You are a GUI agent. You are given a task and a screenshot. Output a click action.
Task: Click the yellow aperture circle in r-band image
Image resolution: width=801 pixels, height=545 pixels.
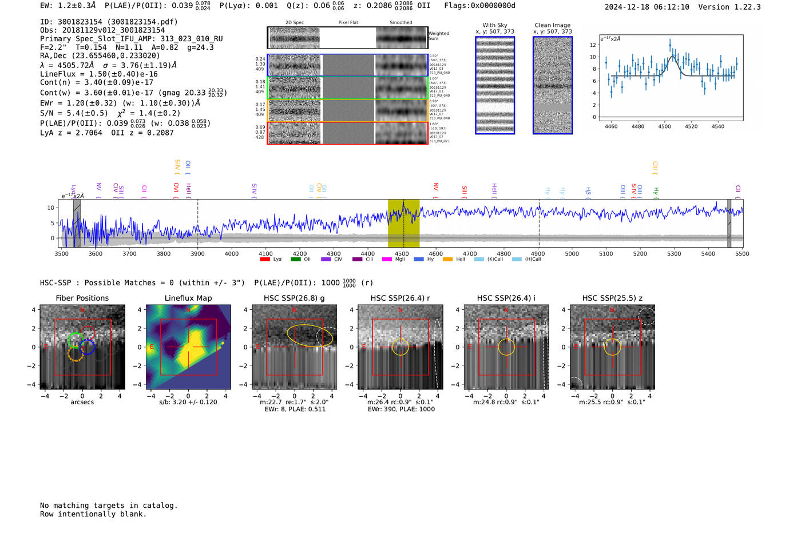(x=400, y=347)
